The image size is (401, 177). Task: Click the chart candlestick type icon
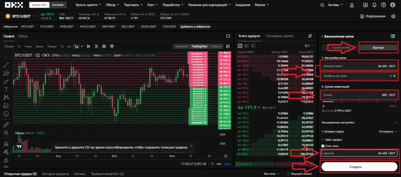coord(89,46)
